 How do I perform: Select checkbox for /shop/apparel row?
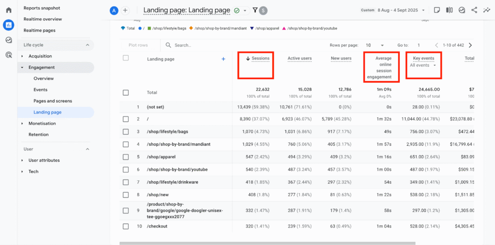[x=126, y=157]
